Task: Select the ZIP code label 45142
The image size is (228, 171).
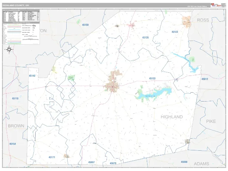Action: (32, 76)
